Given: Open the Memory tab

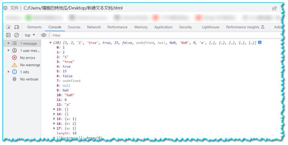Looking at the screenshot, I should 141,27.
